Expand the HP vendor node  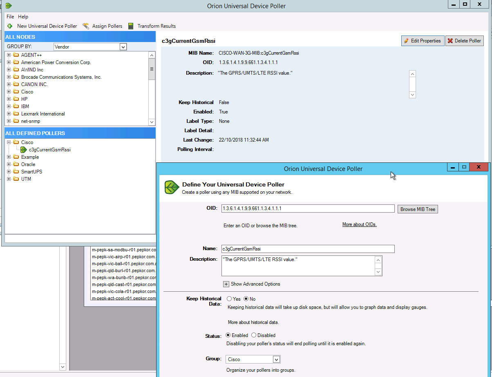[9, 99]
